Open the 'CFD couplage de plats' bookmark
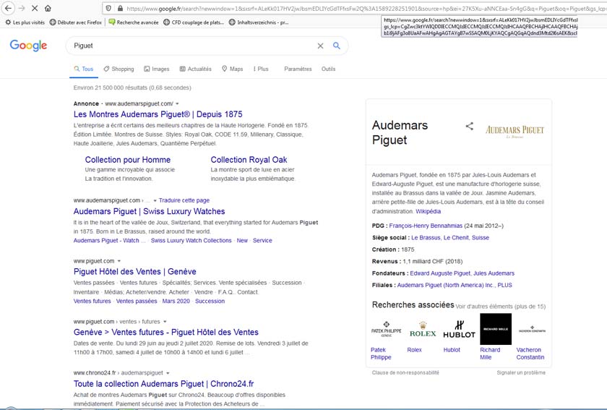 pyautogui.click(x=194, y=22)
